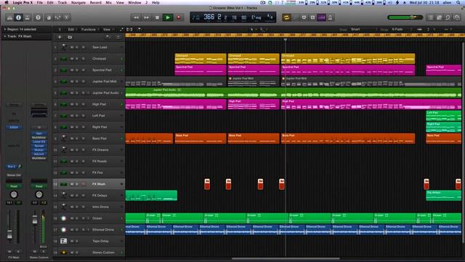Solo the Chorepad track
The width and height of the screenshot is (465, 262).
click(77, 59)
